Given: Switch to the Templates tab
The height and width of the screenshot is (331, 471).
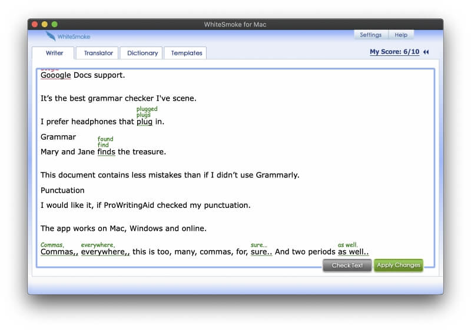Looking at the screenshot, I should (x=185, y=53).
